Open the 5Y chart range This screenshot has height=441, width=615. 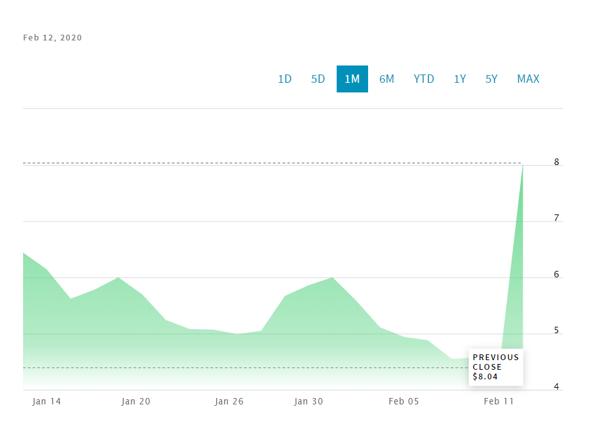pyautogui.click(x=491, y=79)
